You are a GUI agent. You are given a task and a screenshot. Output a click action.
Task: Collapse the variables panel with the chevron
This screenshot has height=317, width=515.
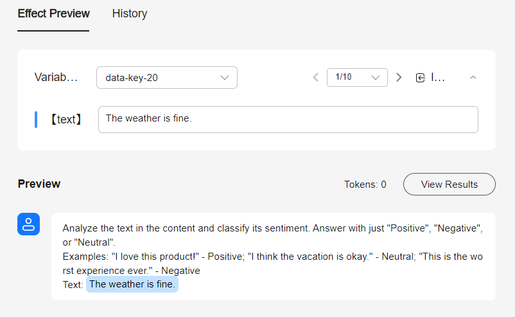click(x=473, y=78)
